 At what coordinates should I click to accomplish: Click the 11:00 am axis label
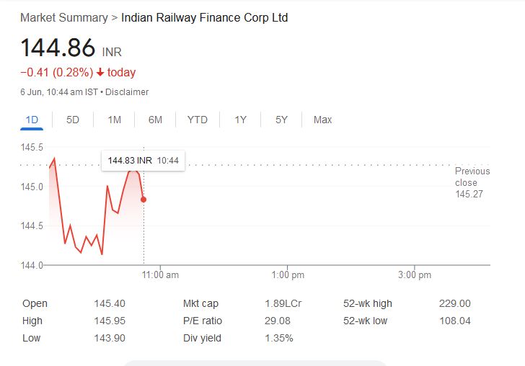pos(161,275)
